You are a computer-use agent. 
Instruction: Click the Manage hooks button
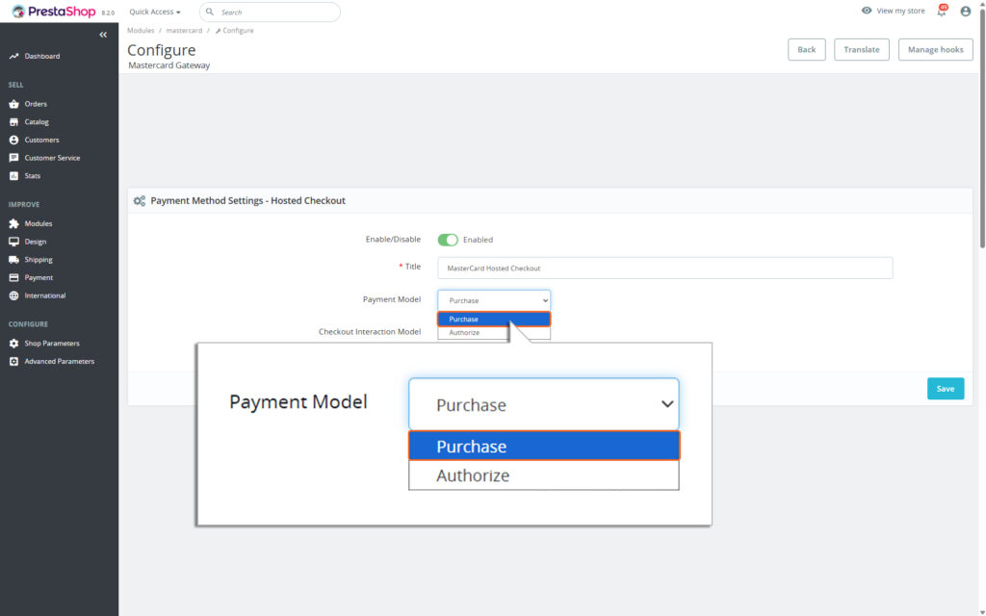point(934,49)
